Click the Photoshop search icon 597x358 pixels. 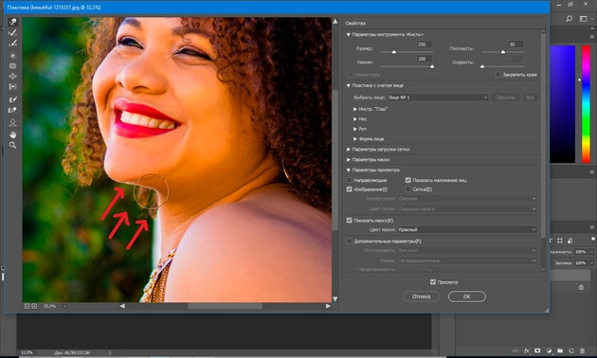coord(570,19)
